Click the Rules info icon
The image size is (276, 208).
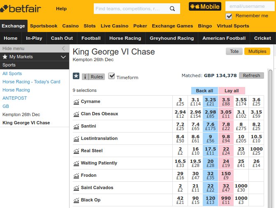(85, 77)
